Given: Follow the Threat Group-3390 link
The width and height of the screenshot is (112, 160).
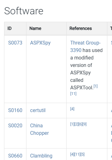Looking at the screenshot, I should pyautogui.click(x=85, y=46).
